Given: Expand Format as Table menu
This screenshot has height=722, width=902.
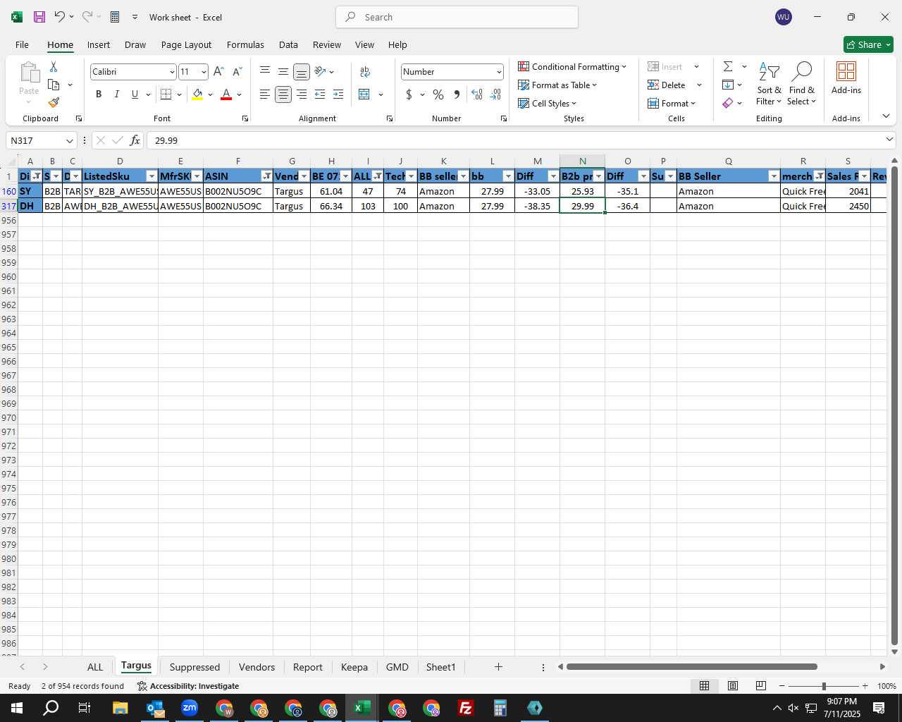Looking at the screenshot, I should [x=557, y=85].
